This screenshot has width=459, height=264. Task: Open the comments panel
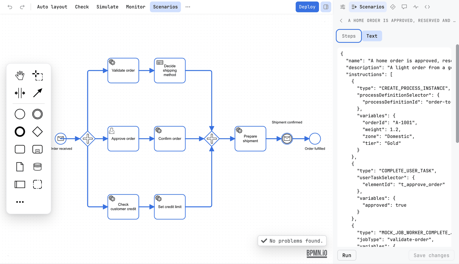404,7
